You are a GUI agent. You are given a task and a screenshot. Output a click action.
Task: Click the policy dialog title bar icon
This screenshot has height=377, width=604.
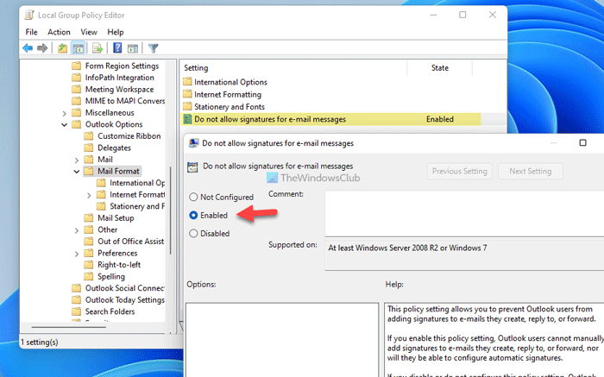click(x=193, y=143)
